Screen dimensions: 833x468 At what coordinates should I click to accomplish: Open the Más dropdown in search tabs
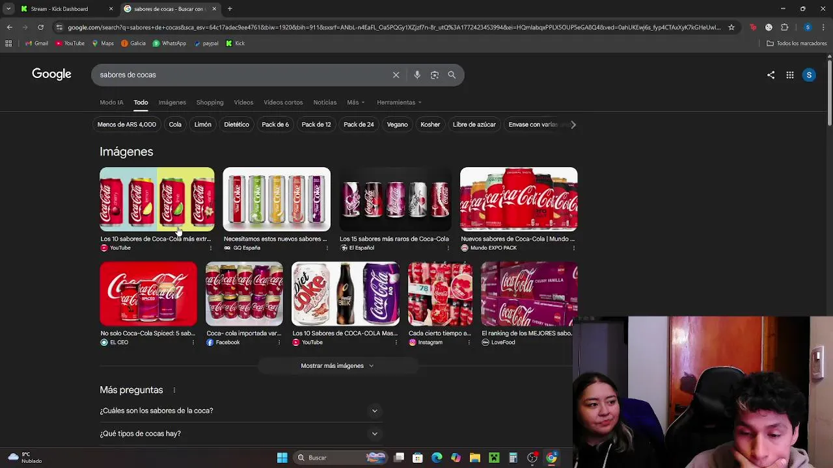click(355, 102)
